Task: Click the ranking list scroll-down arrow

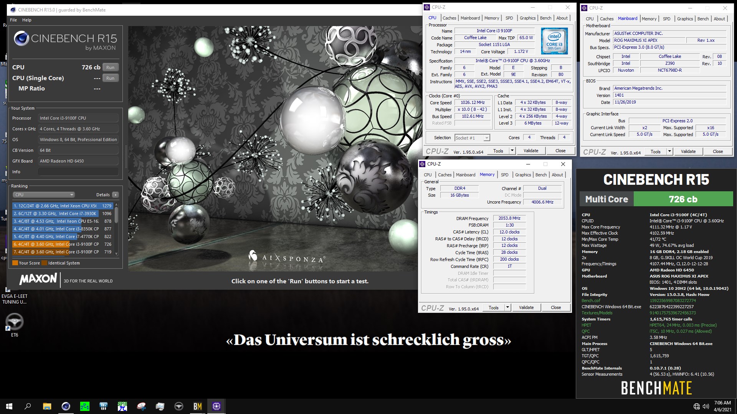Action: [x=116, y=253]
